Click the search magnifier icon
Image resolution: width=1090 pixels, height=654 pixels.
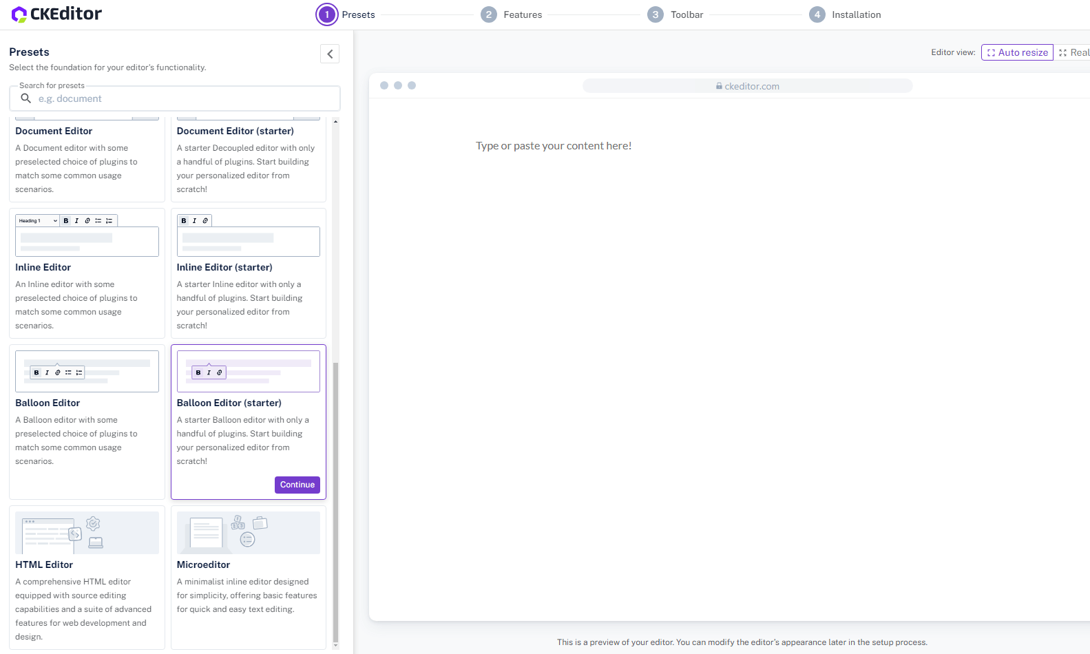click(x=26, y=98)
